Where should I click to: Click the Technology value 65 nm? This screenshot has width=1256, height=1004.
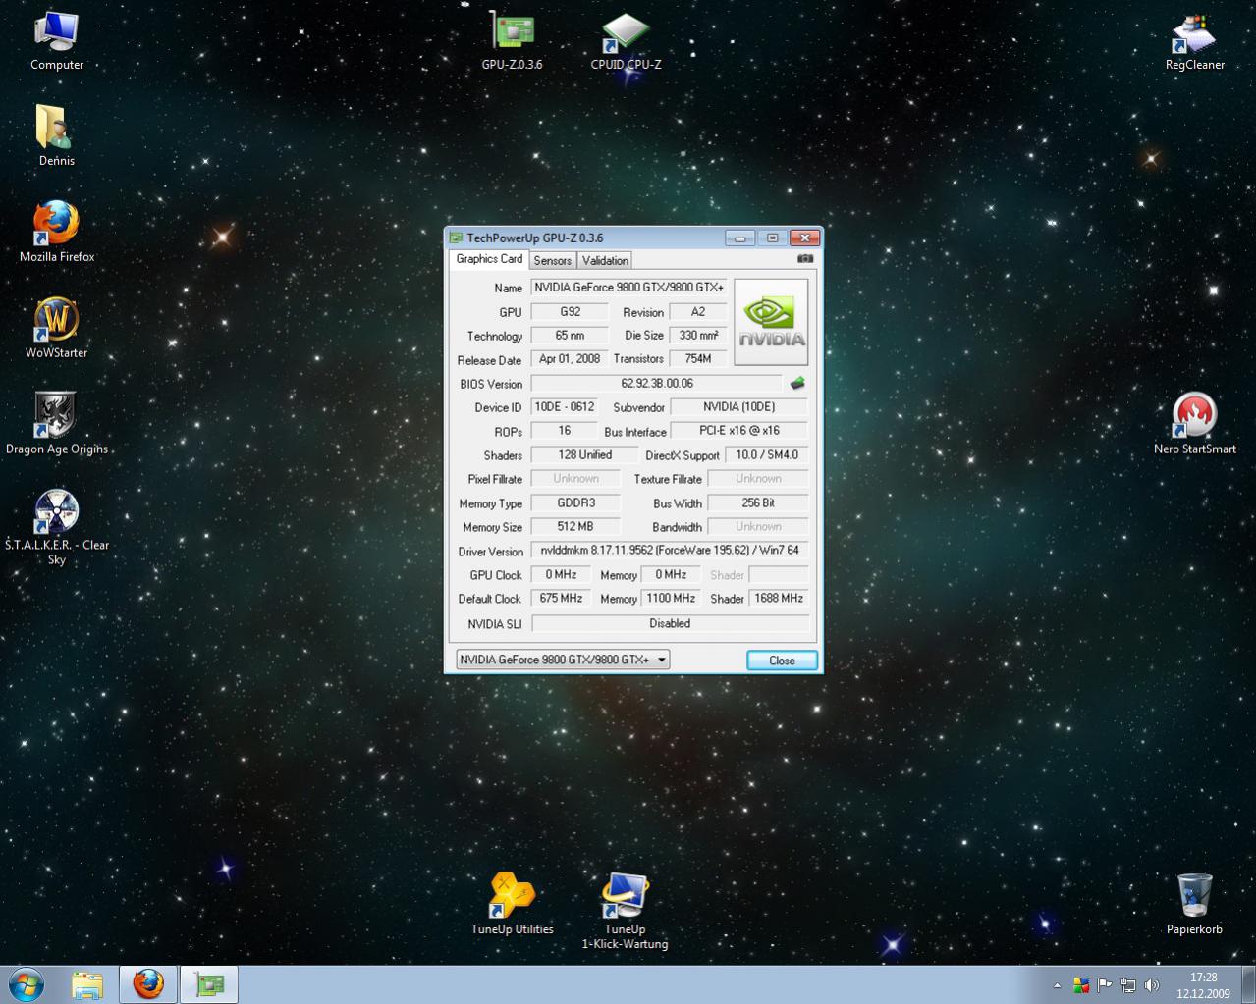tap(570, 336)
